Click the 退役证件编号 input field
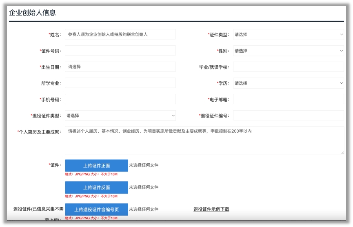The image size is (353, 227). 288,116
